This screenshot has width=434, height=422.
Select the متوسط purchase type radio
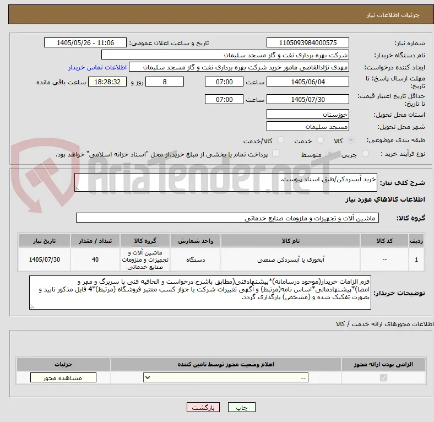click(329, 153)
